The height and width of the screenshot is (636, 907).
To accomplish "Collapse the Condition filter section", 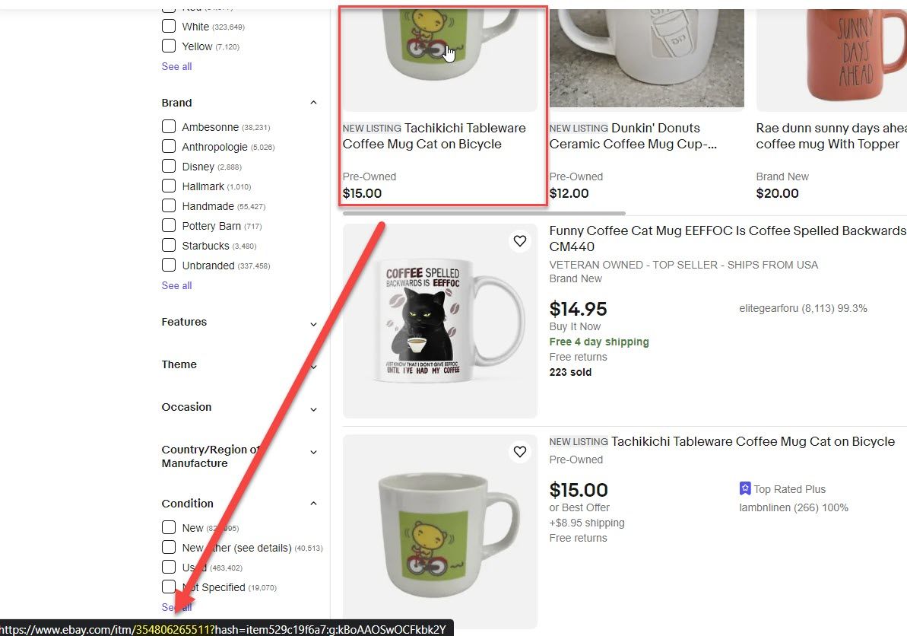I will 313,504.
